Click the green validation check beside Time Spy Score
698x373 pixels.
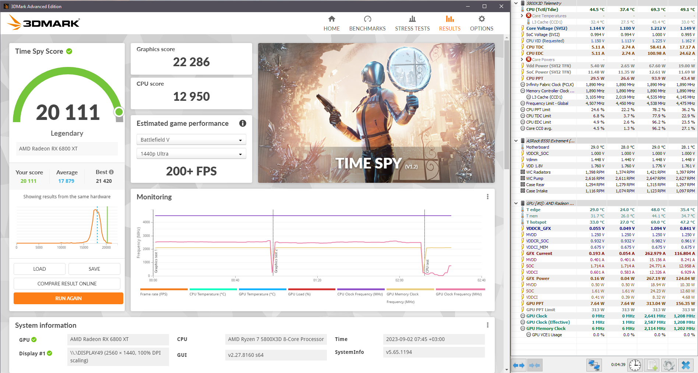(x=69, y=51)
